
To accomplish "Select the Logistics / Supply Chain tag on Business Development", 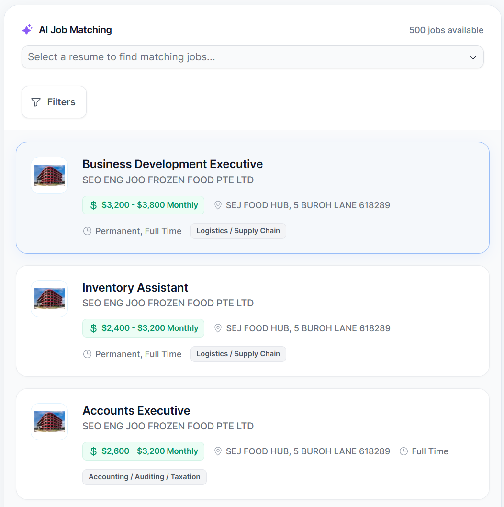I will [238, 231].
